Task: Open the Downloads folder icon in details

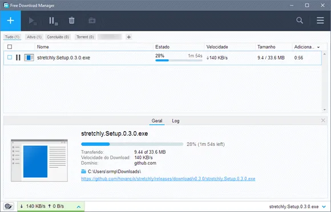Action: point(83,172)
